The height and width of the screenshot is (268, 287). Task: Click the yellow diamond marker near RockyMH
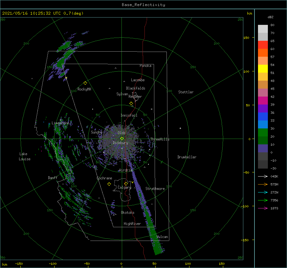(85, 83)
